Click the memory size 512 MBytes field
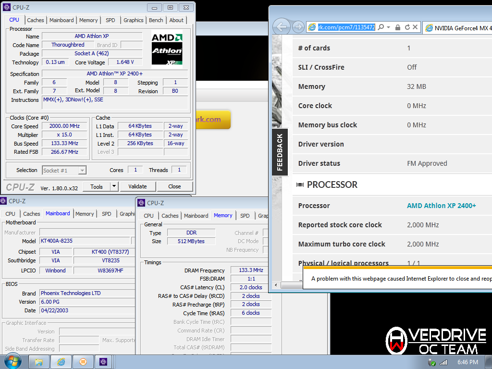Viewport: 492px width, 369px height. point(191,241)
